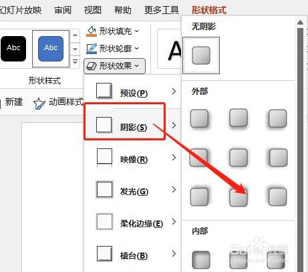Expand the arrow beside 映像(R)
308x272 pixels.
point(174,158)
